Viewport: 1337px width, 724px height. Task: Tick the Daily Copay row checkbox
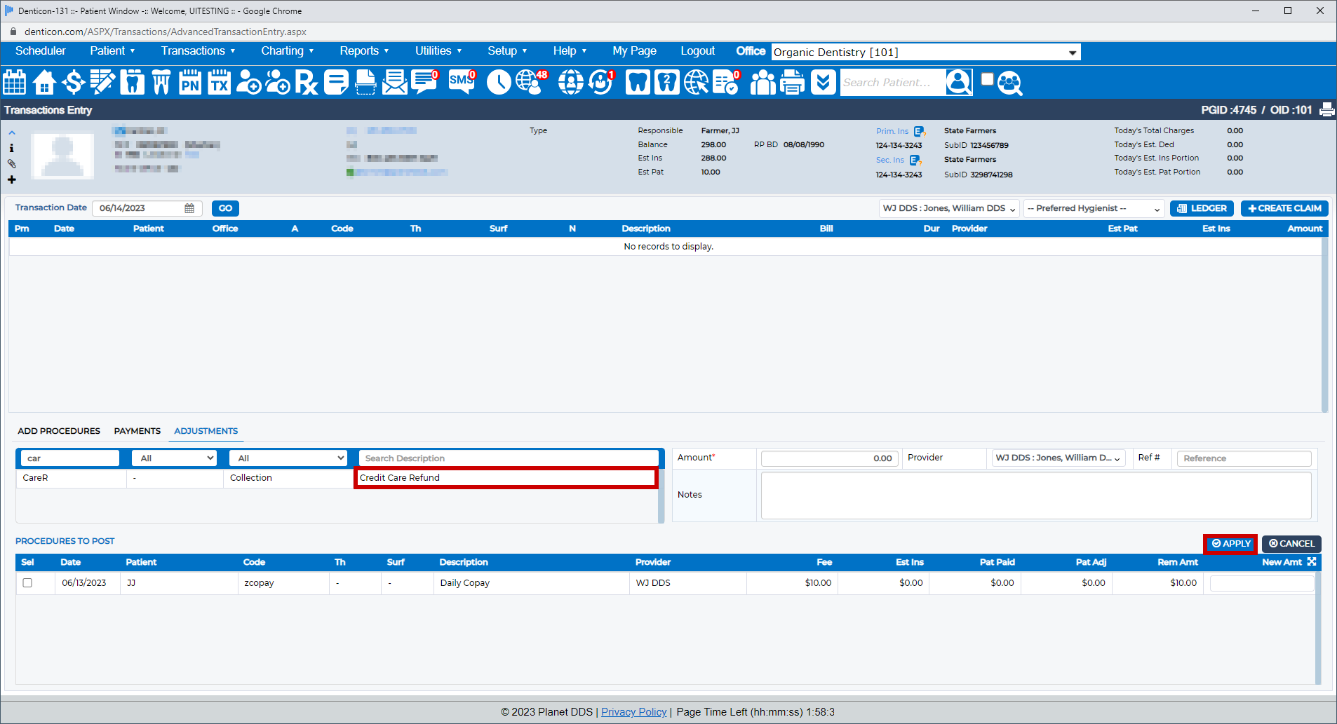[27, 582]
